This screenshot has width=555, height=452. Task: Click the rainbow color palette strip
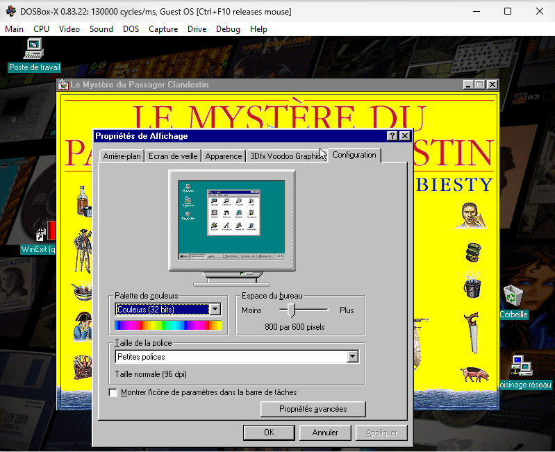tap(168, 325)
